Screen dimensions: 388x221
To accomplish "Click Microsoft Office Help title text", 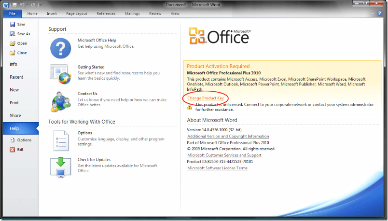I will [97, 40].
